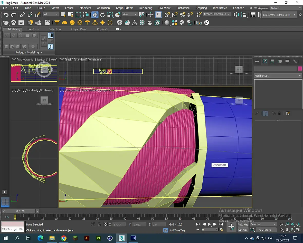Click the pink object color swatch
Screen dimensions: 303x243
(x=300, y=68)
